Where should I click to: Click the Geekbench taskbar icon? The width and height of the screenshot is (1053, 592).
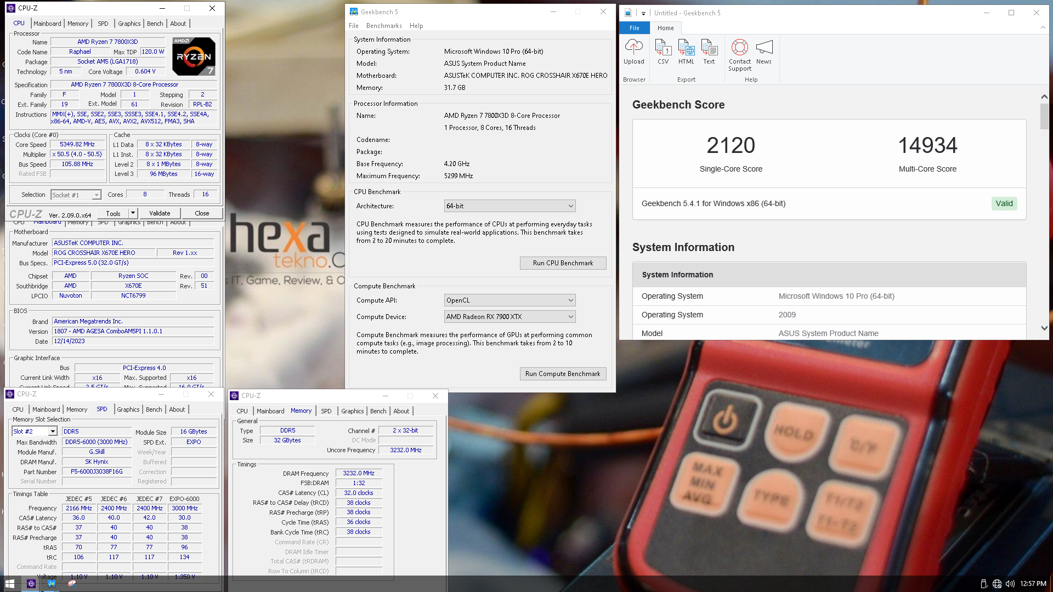pyautogui.click(x=52, y=584)
